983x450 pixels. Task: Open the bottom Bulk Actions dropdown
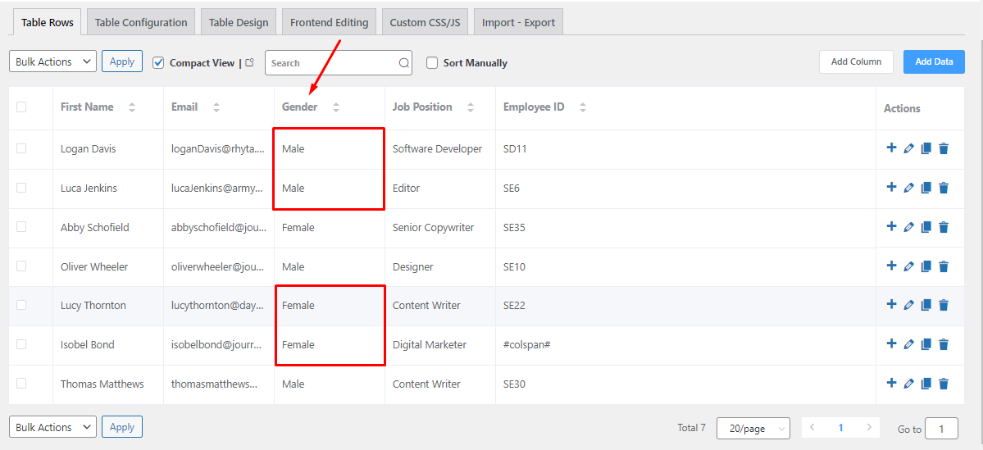(52, 427)
